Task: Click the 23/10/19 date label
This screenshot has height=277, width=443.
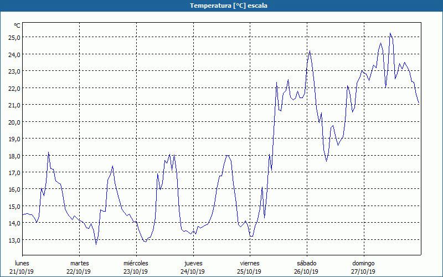Action: click(136, 271)
